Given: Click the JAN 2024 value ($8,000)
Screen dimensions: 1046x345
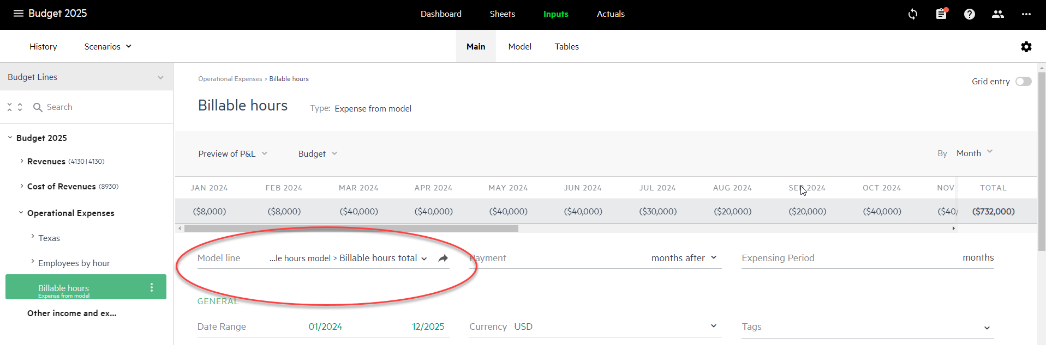Looking at the screenshot, I should click(210, 211).
